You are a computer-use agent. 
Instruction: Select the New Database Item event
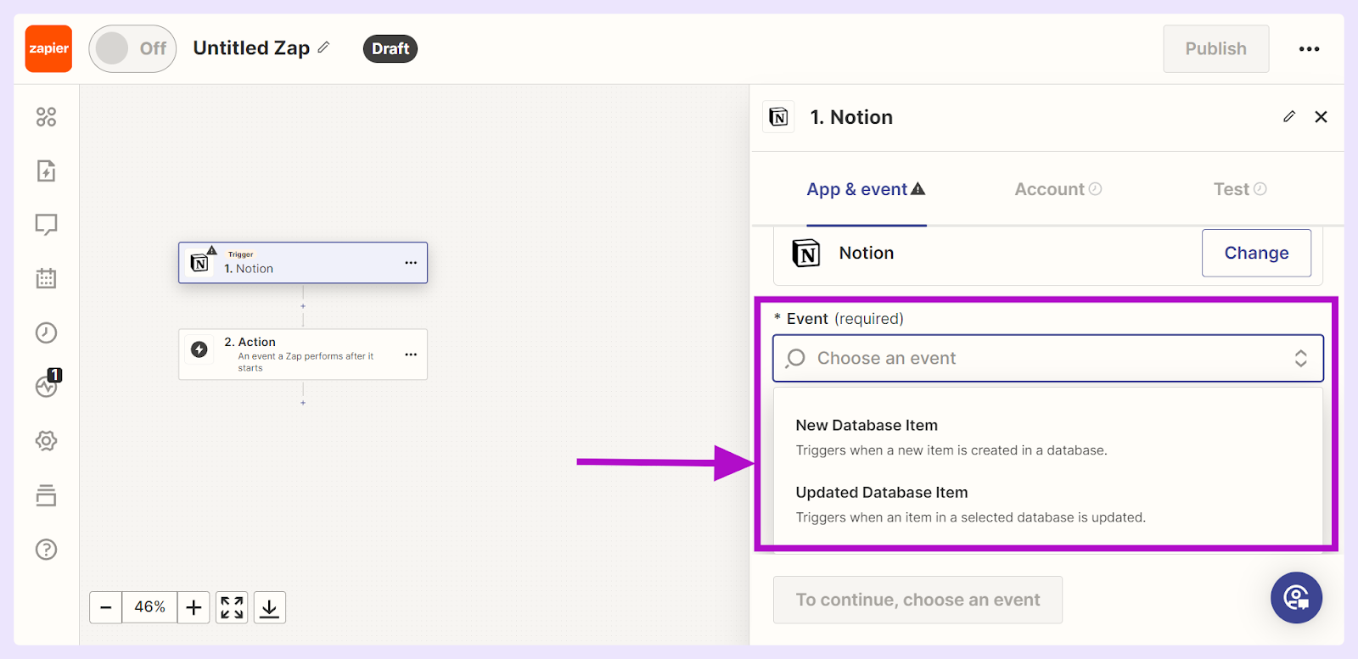(x=1048, y=437)
